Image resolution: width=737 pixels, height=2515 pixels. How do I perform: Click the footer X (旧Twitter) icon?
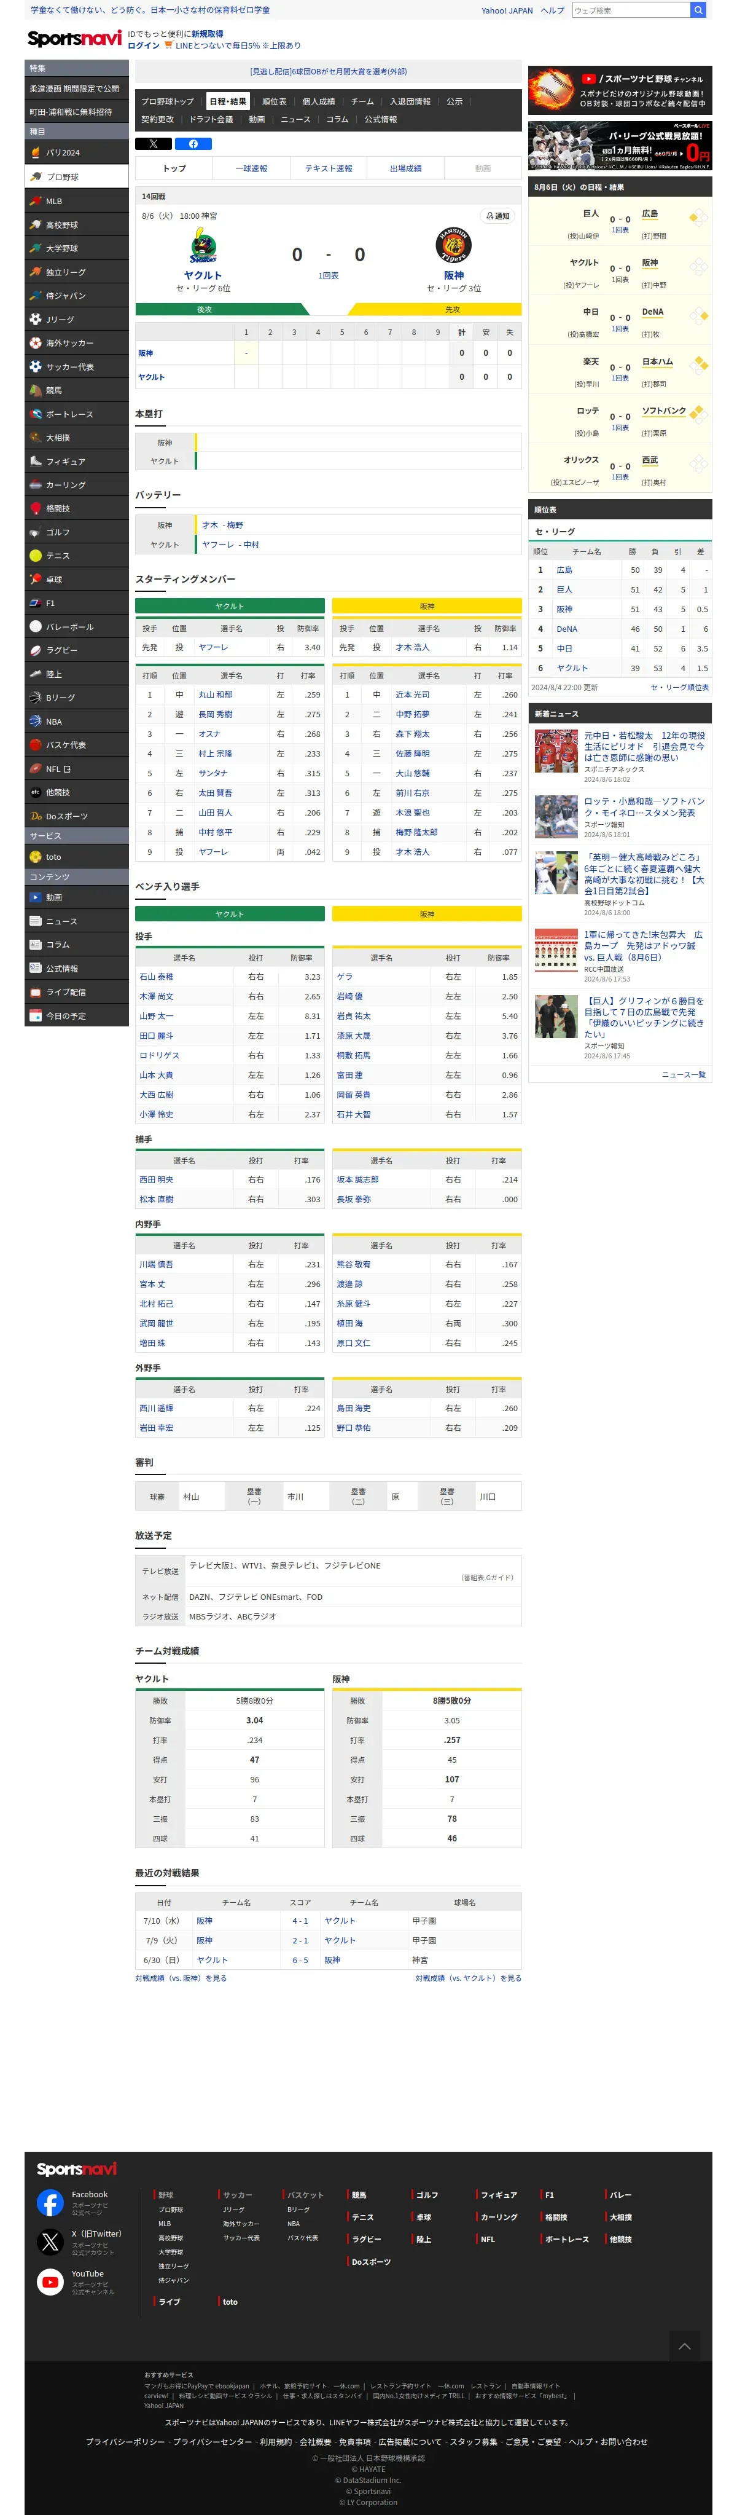coord(50,2241)
